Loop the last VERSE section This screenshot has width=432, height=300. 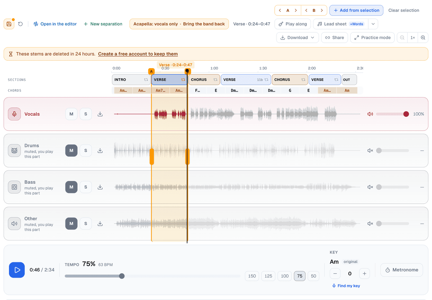coord(336,80)
